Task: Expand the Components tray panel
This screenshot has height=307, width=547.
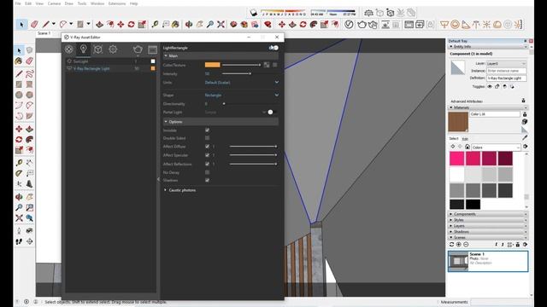Action: 488,214
